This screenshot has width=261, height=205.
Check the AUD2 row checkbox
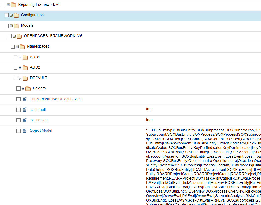coord(15,68)
